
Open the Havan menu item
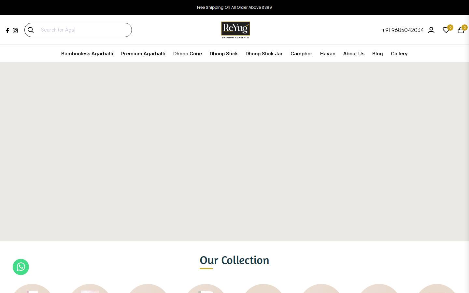point(328,53)
